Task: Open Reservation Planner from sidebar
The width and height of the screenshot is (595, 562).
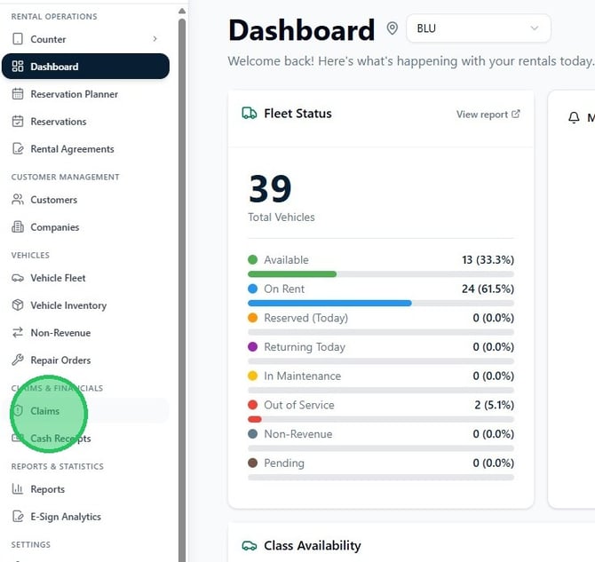Action: click(85, 94)
